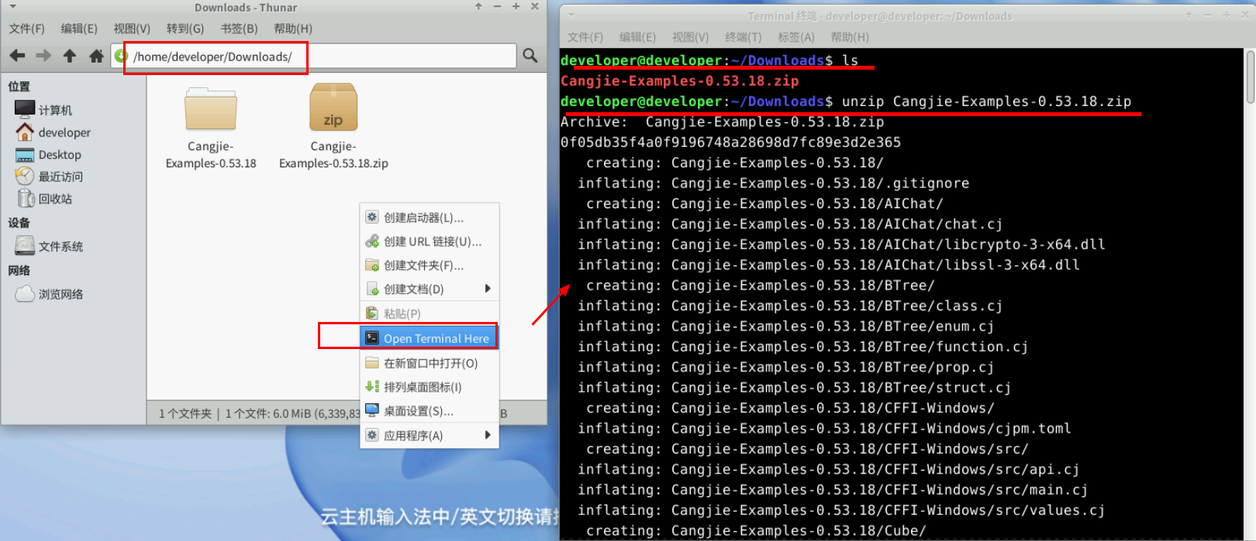Go forward in Thunar navigation
Viewport: 1256px width, 541px height.
[x=43, y=56]
